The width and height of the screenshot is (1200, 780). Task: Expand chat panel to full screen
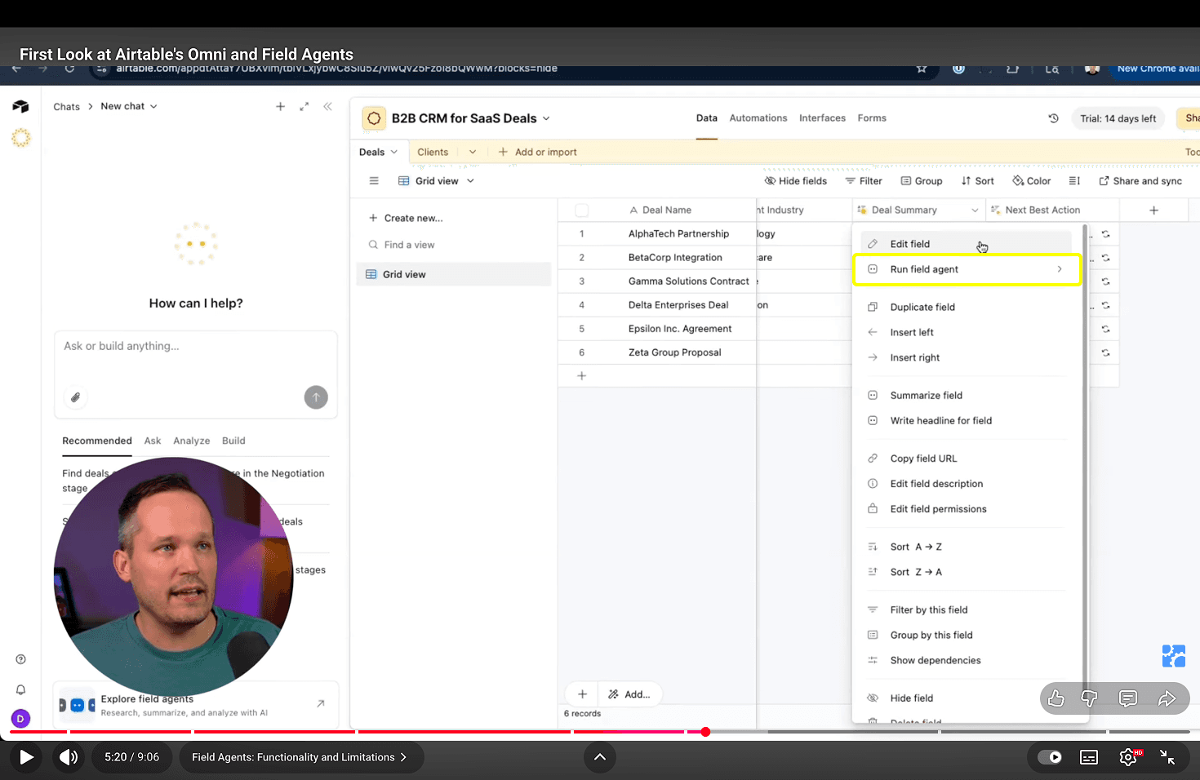point(304,106)
